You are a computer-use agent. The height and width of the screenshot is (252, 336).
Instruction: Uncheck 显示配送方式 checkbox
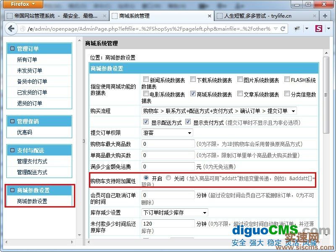(146, 122)
